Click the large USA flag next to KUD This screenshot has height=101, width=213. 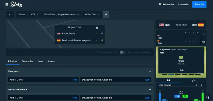(161, 25)
